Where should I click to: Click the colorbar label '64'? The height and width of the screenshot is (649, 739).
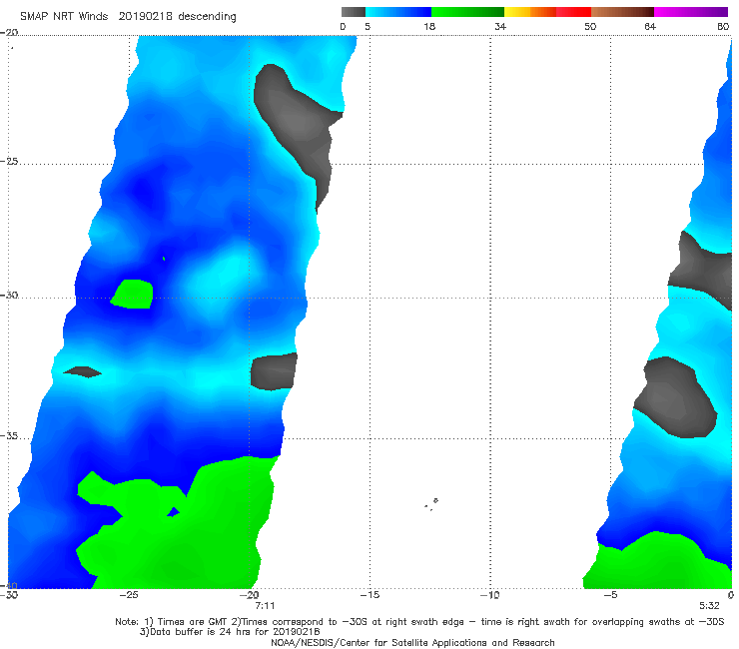point(650,27)
